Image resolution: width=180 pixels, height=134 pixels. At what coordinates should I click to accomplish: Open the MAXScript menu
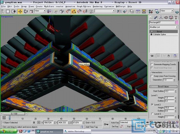point(121,7)
